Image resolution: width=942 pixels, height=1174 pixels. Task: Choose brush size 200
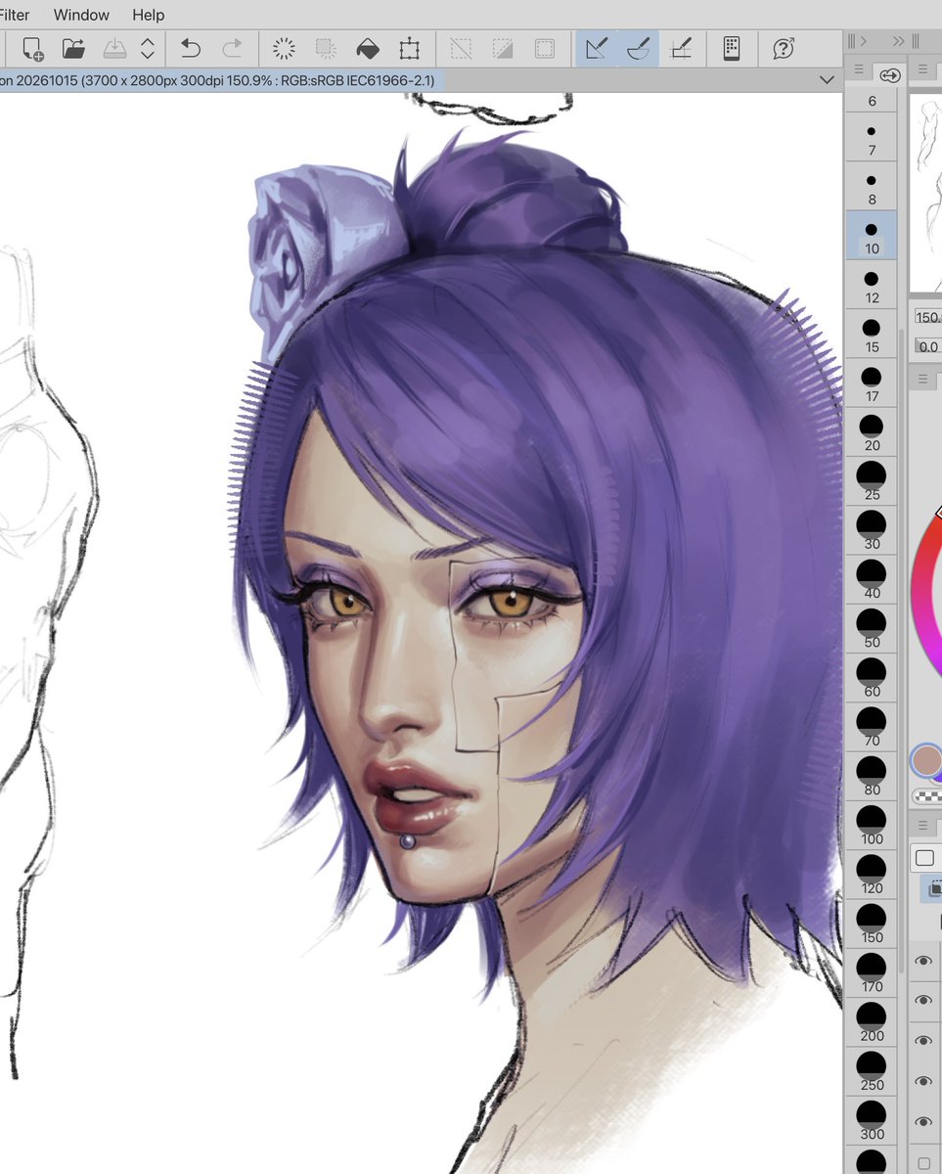click(872, 1021)
